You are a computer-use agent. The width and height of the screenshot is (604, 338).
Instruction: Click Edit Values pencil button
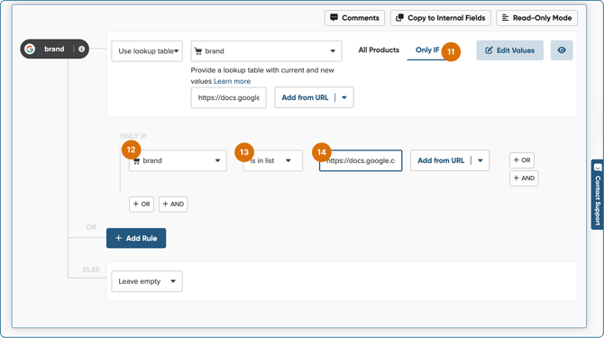[x=509, y=50]
